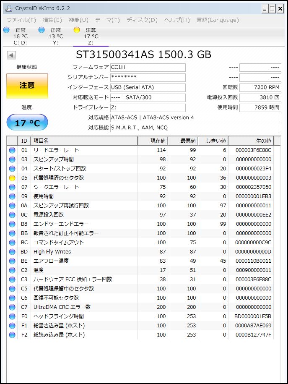
Task: Click the CrystalDiskInfo app icon in title bar
Action: pos(9,8)
